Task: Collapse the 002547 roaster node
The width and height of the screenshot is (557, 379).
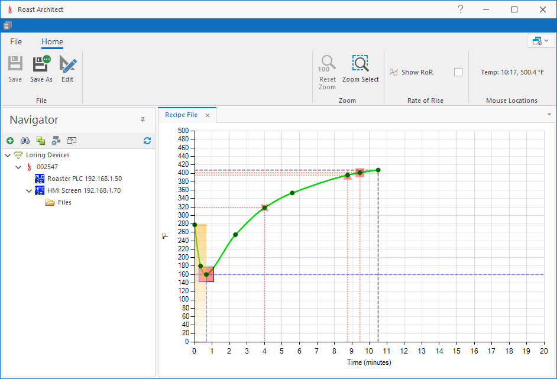Action: pos(18,167)
